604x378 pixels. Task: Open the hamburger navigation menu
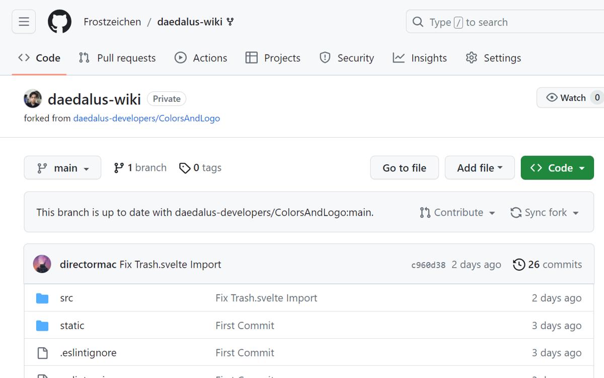pos(24,22)
